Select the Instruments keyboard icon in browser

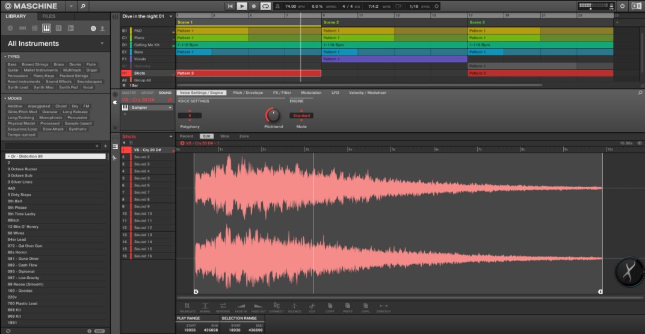click(x=46, y=28)
